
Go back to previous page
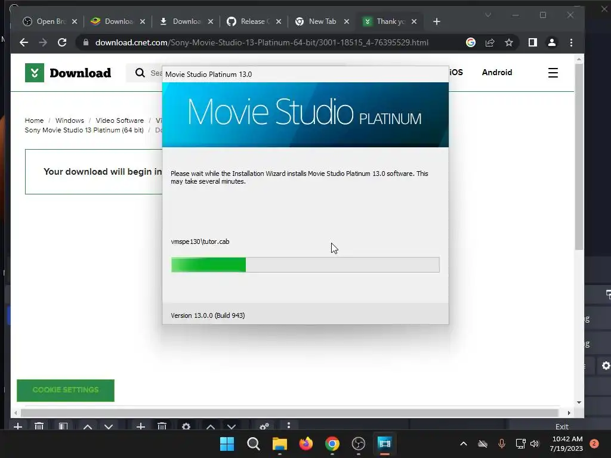pyautogui.click(x=24, y=42)
